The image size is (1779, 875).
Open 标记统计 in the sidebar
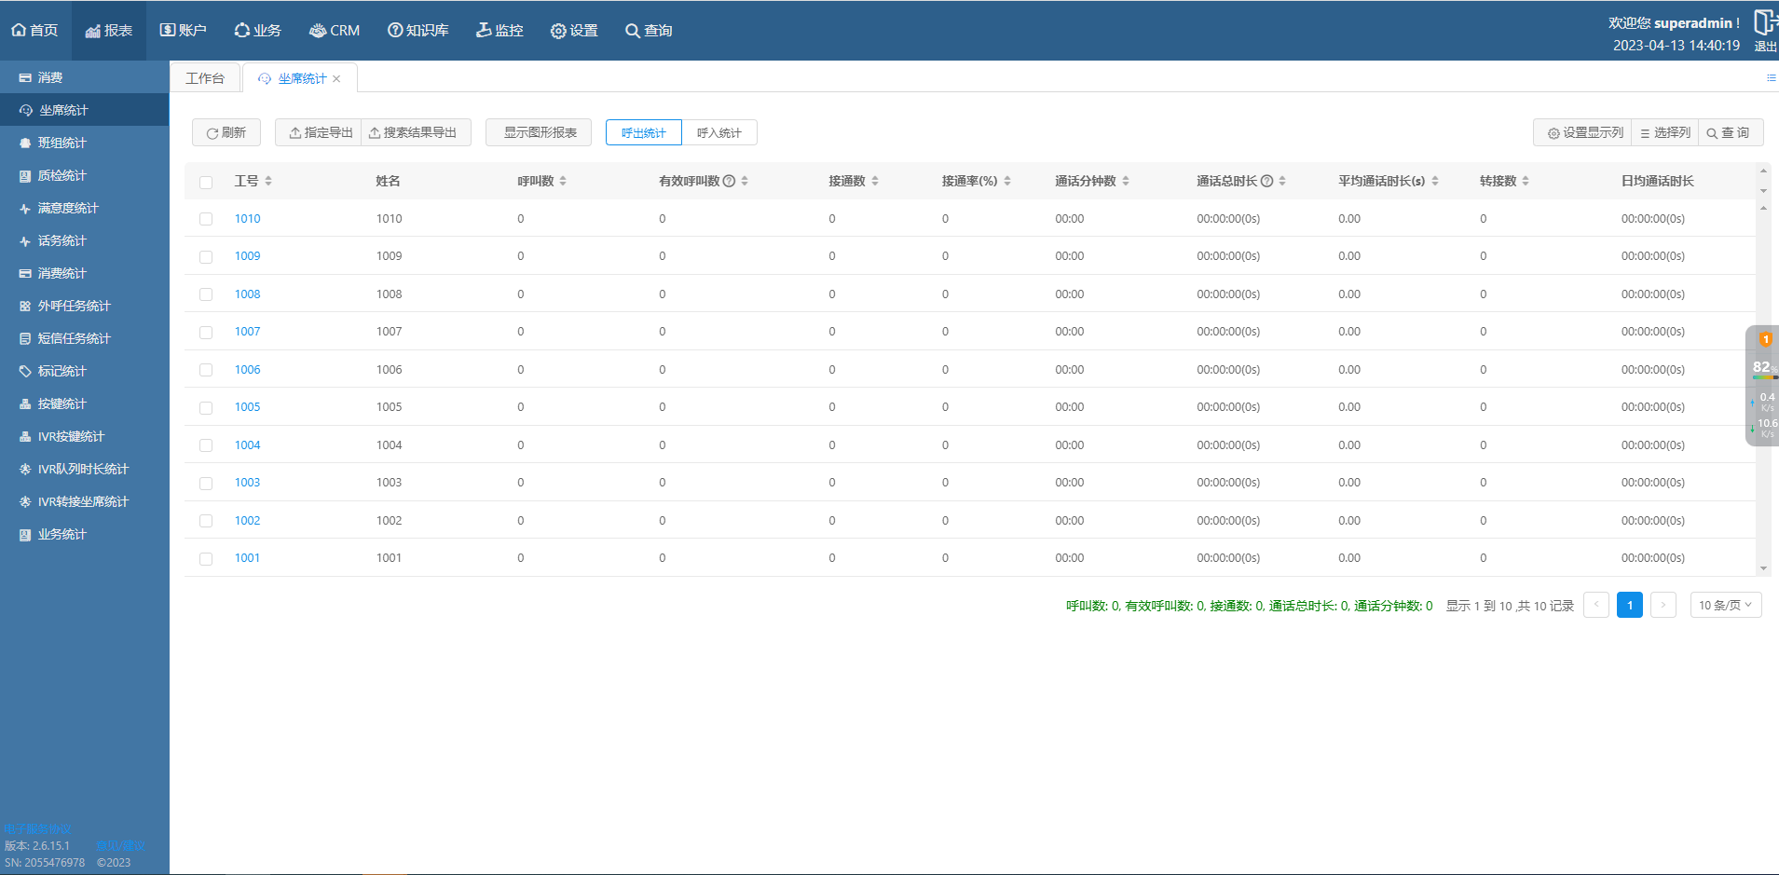click(84, 371)
